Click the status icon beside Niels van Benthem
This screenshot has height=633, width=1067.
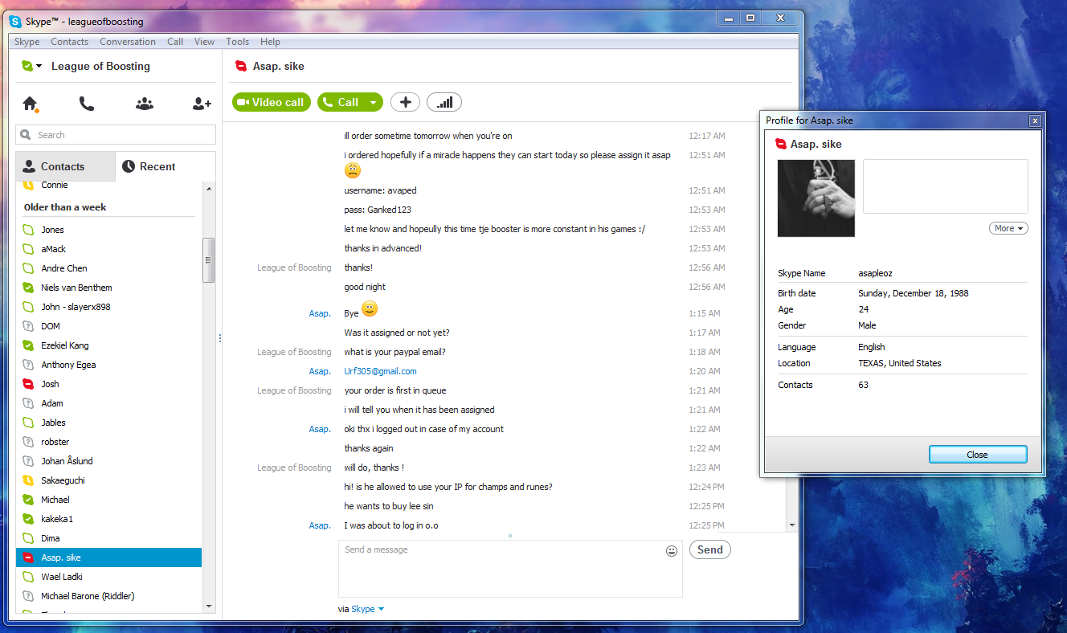pos(28,288)
